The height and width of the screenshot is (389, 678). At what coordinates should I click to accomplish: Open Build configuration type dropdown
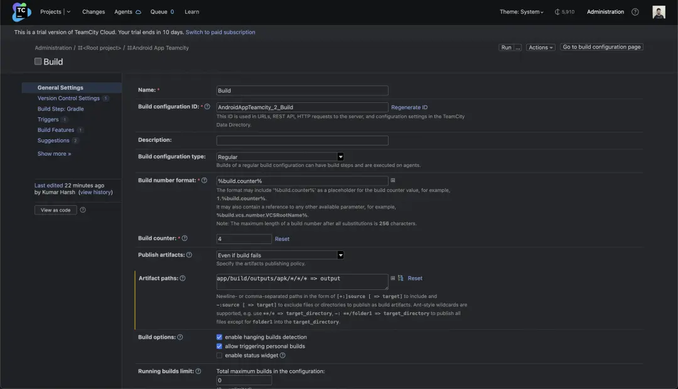click(280, 157)
